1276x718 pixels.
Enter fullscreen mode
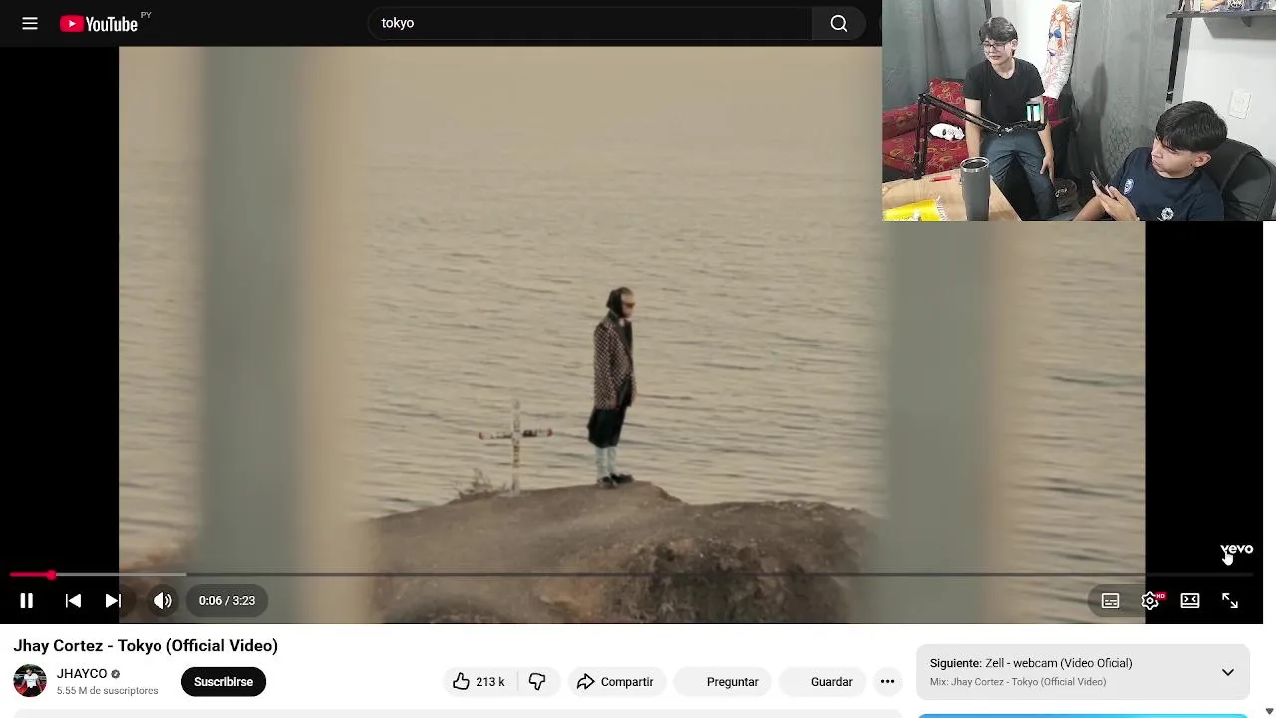(1230, 600)
